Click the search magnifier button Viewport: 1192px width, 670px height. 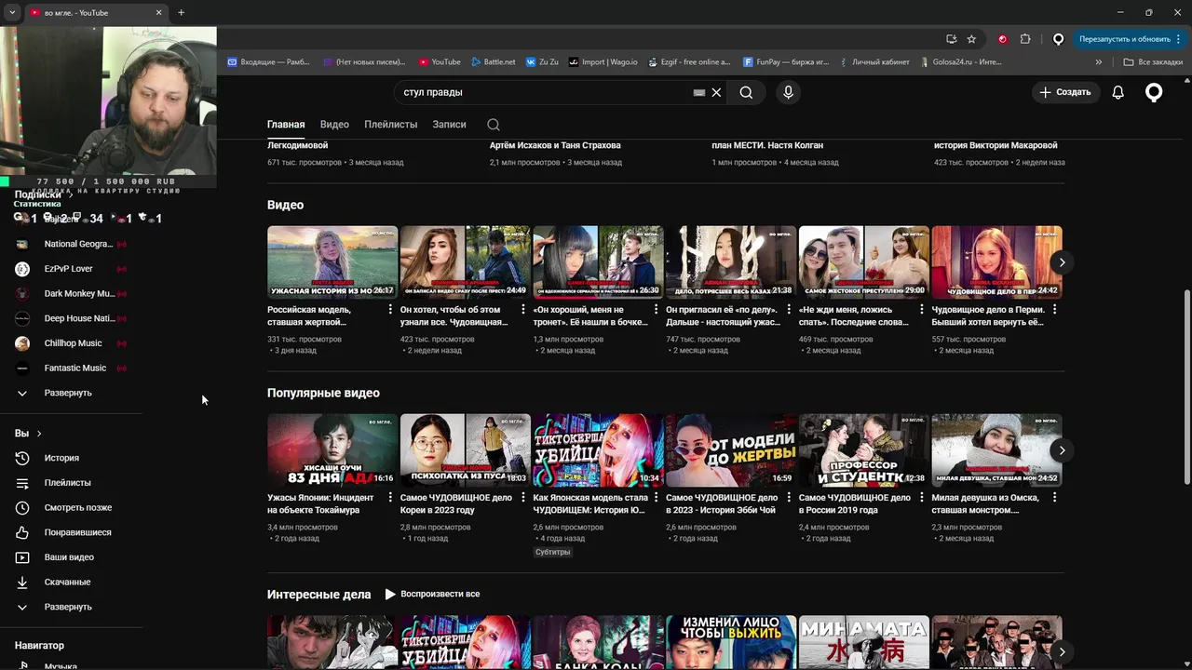(x=746, y=92)
